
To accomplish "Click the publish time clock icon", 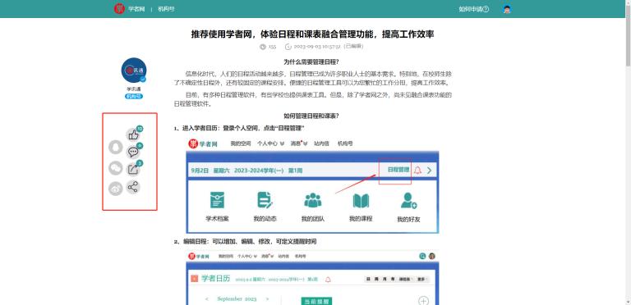I will (288, 47).
